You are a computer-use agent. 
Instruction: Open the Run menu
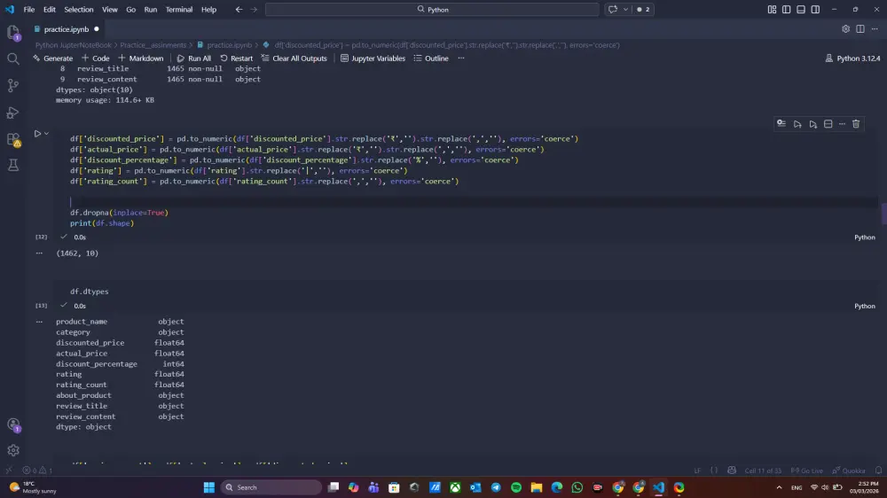coord(151,10)
